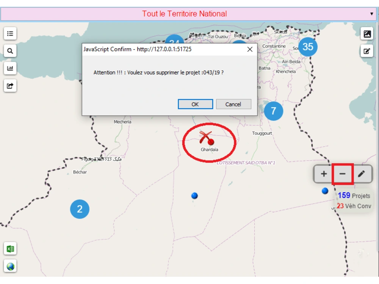Click the pencil edit project button

pyautogui.click(x=361, y=174)
